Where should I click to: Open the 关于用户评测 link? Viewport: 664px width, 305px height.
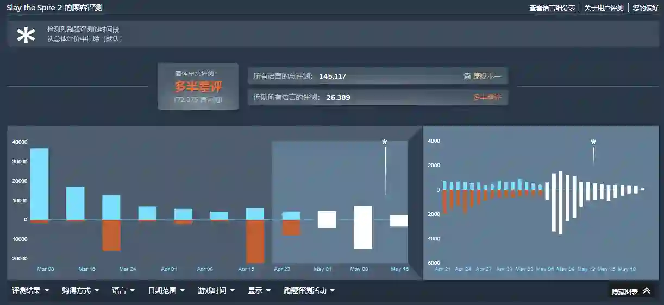604,8
